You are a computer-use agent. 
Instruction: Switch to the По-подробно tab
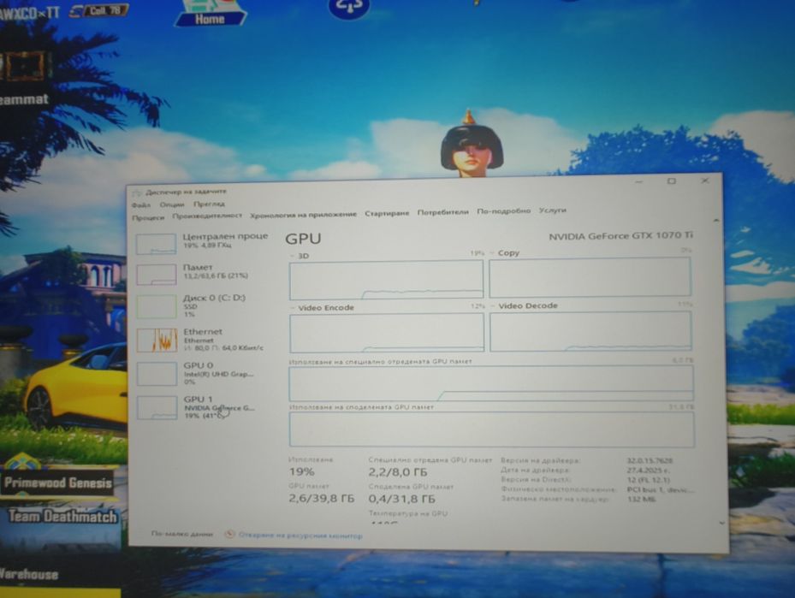503,210
